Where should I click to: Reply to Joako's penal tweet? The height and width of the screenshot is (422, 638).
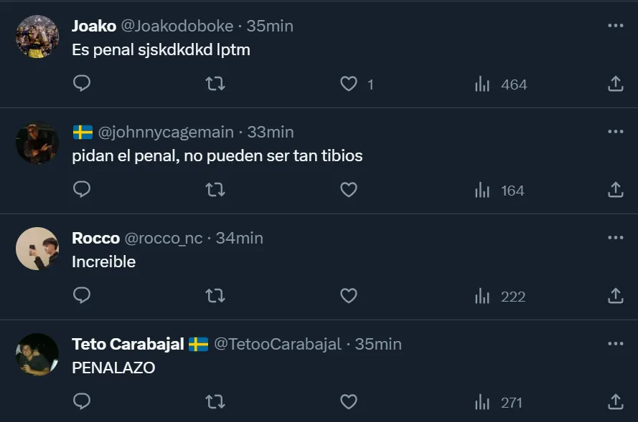coord(82,84)
